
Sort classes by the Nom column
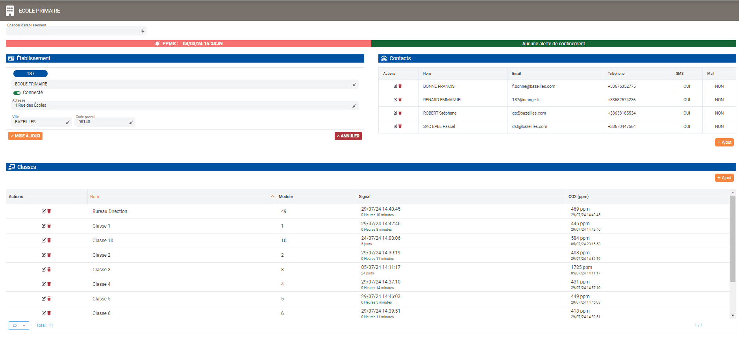point(95,196)
